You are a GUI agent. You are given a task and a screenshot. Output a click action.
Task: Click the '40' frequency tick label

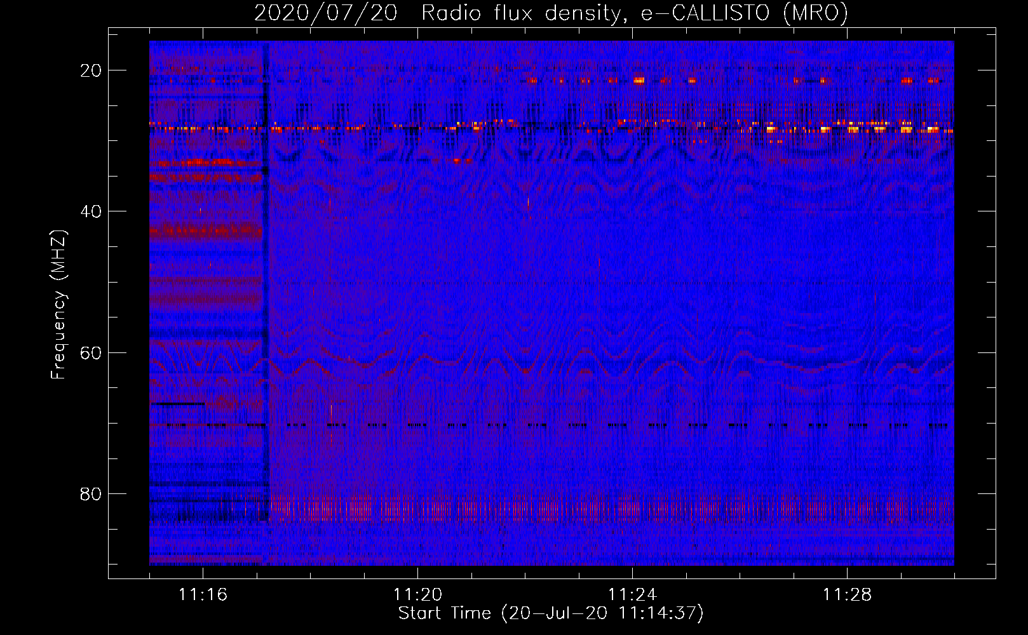coord(91,211)
